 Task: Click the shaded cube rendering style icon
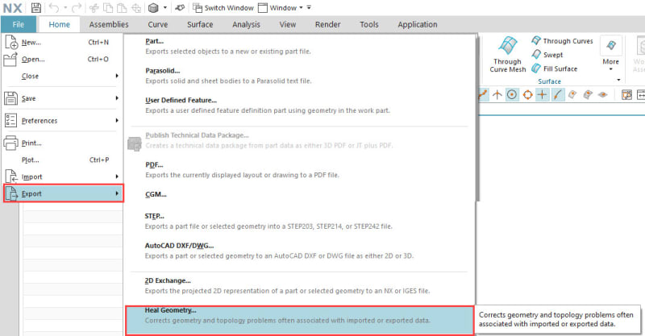click(153, 7)
